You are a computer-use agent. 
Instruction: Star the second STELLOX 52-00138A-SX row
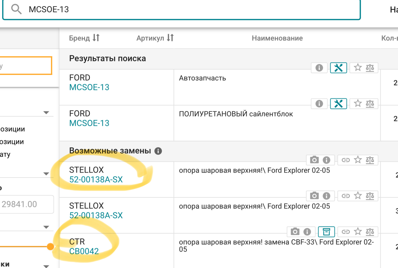[x=358, y=196]
